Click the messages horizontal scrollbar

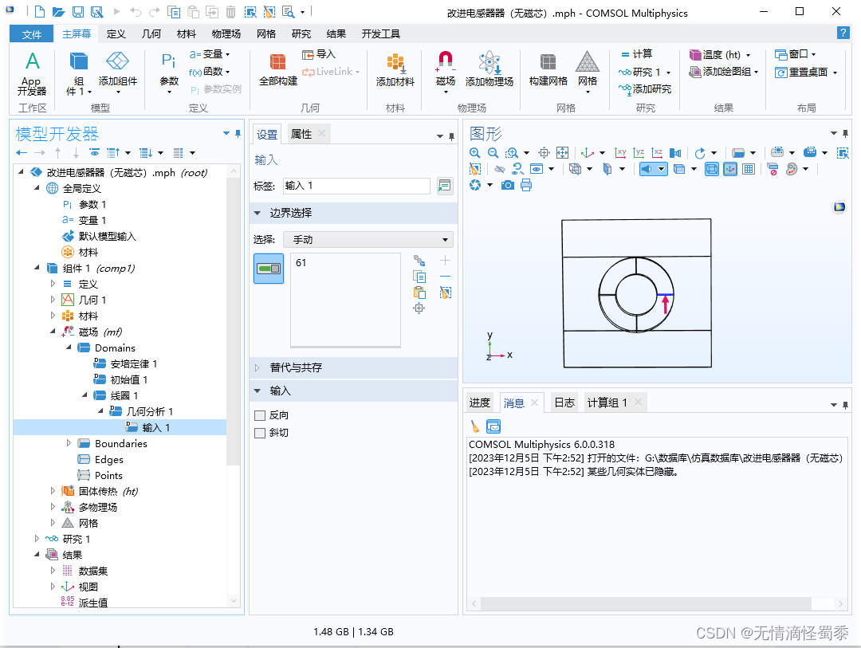(x=646, y=603)
